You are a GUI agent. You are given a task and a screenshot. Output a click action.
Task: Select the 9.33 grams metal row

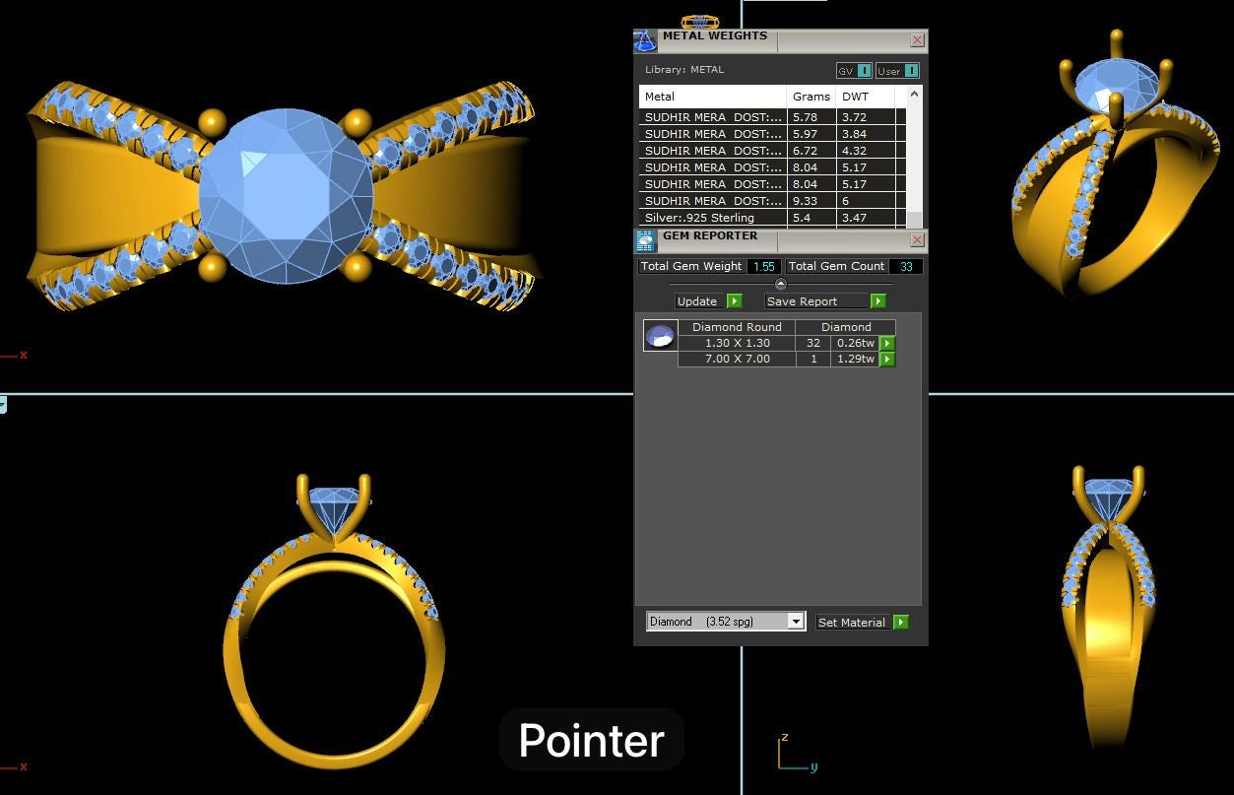(x=713, y=201)
